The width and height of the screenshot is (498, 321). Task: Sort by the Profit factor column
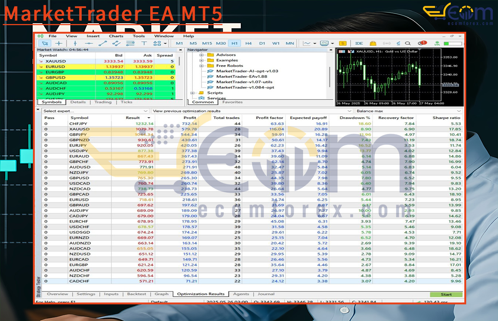pos(270,118)
